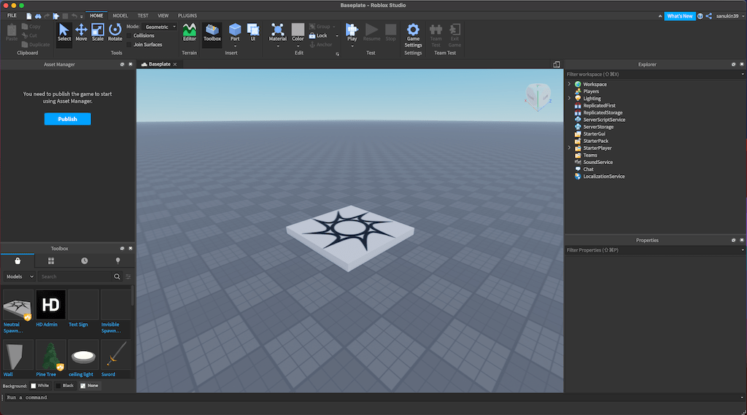This screenshot has width=747, height=415.
Task: Focus the Filter Properties field
Action: 653,250
